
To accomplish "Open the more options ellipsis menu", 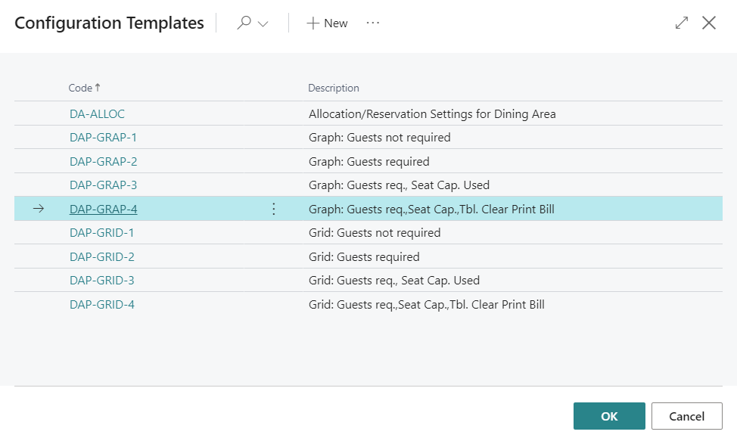I will click(x=372, y=23).
